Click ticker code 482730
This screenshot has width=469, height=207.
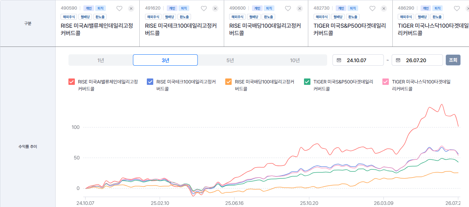tap(321, 8)
